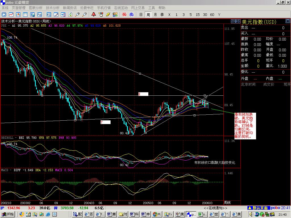Screen dimensions: 291x218
Task: Select the 15 minute period
Action: [198, 14]
